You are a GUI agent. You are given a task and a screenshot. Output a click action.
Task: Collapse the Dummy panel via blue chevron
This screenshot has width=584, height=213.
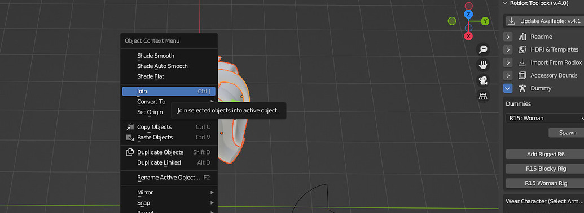(508, 88)
